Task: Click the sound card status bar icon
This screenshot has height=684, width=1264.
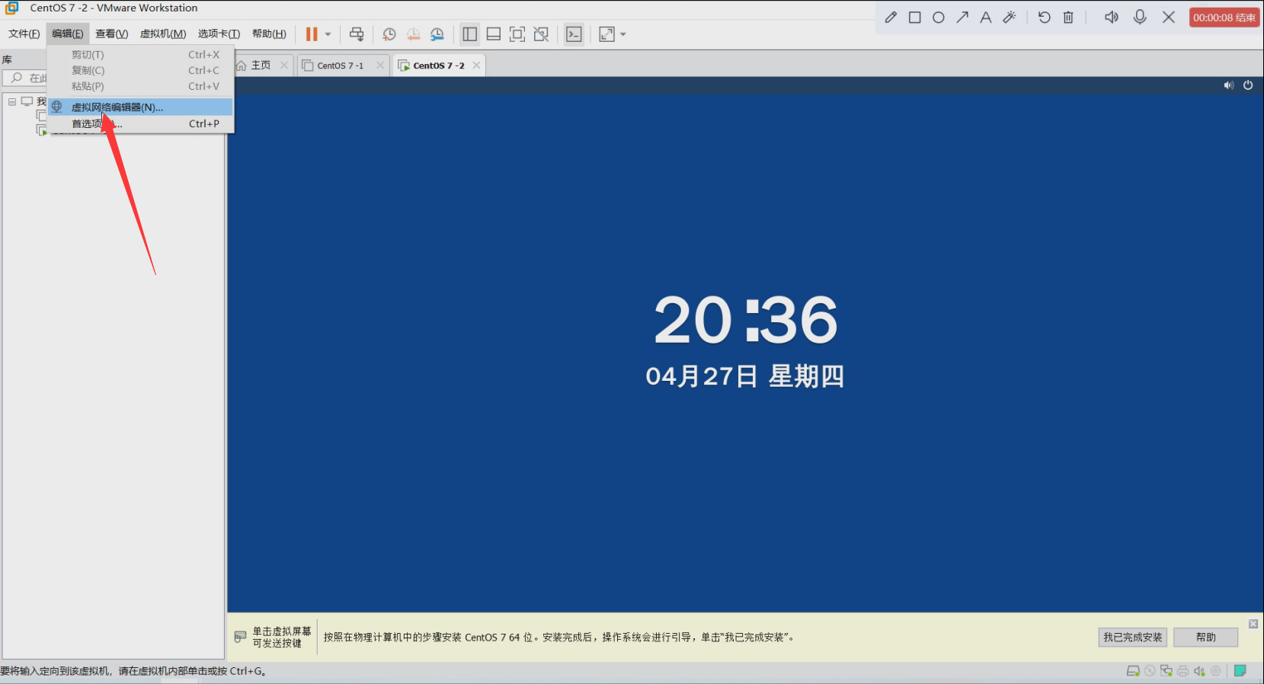Action: point(1199,671)
